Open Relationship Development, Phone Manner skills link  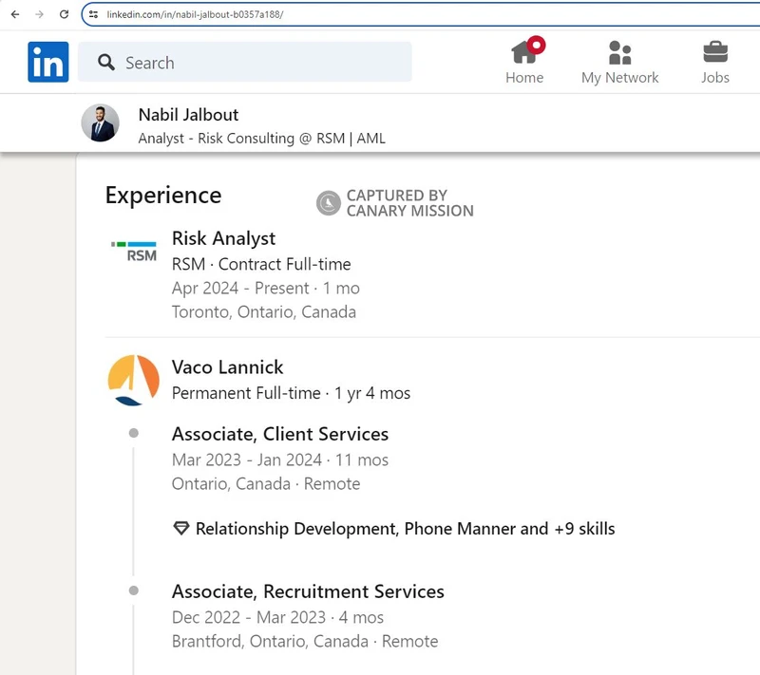click(406, 528)
